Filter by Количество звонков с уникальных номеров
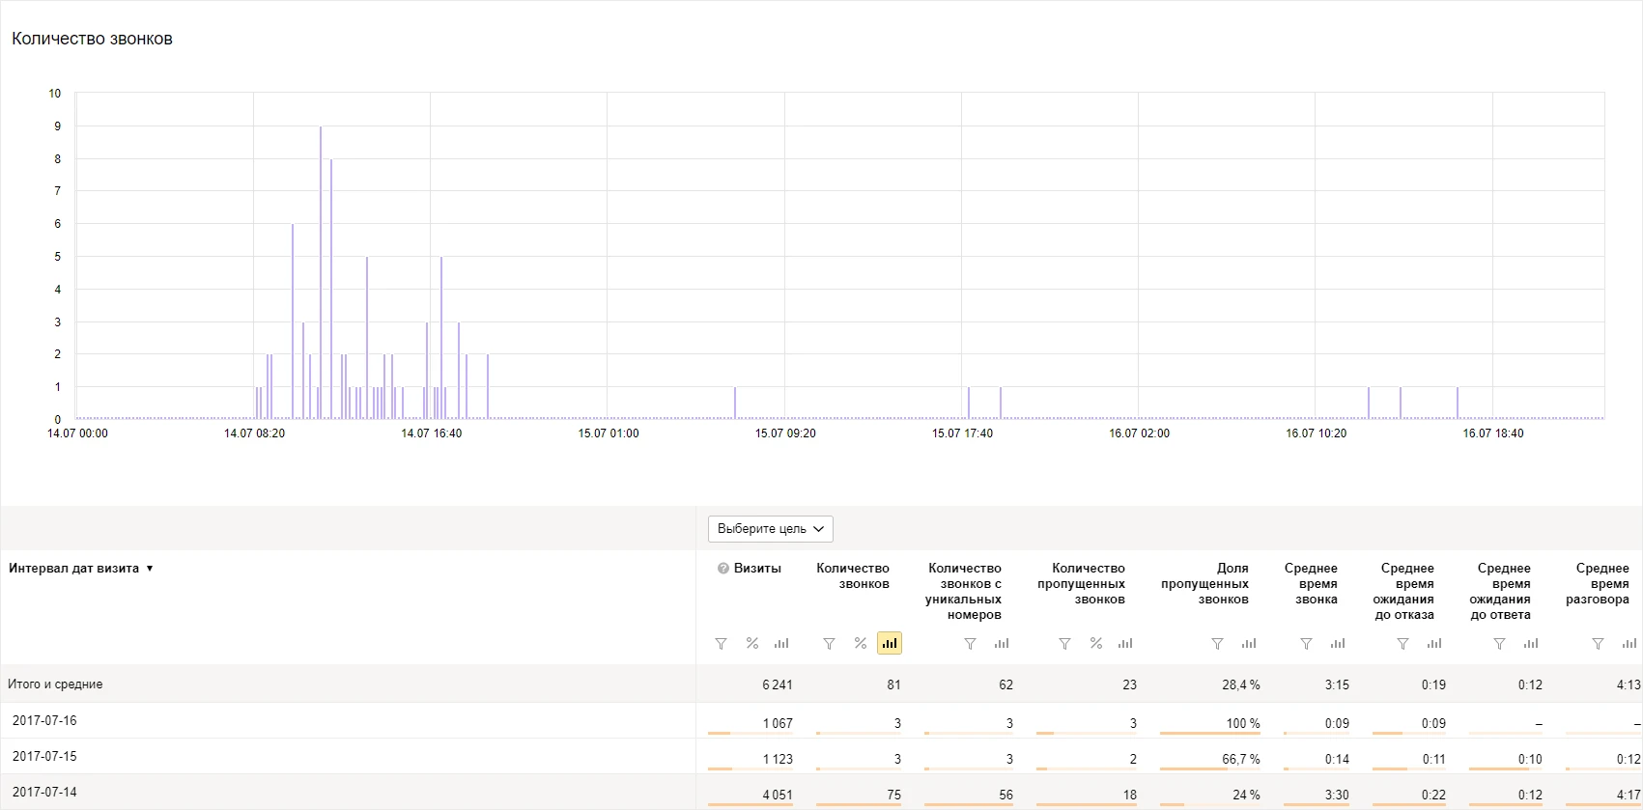Viewport: 1643px width, 810px height. click(x=970, y=643)
